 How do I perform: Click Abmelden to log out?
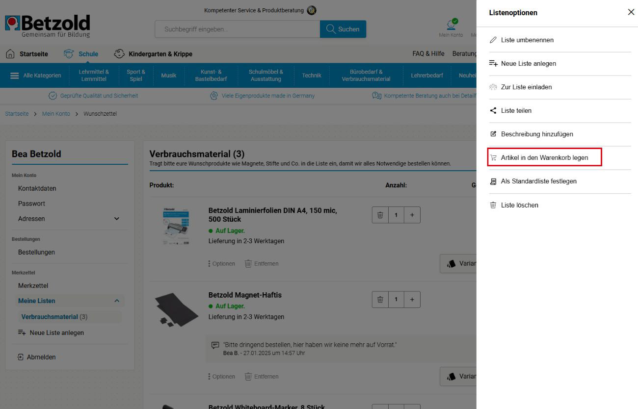(37, 357)
